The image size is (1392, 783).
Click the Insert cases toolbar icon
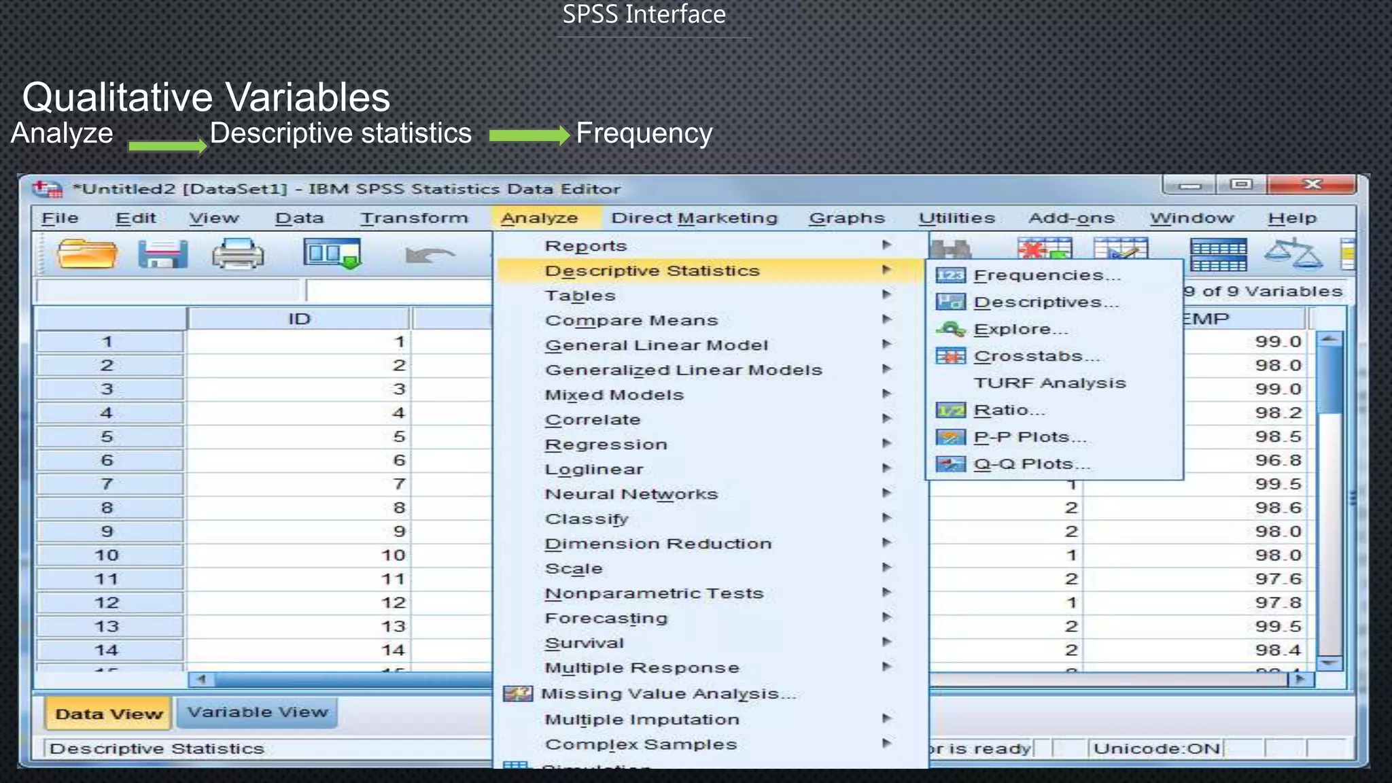pyautogui.click(x=1045, y=248)
